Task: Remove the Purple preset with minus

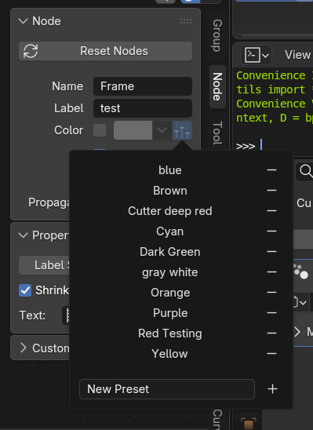Action: point(271,312)
